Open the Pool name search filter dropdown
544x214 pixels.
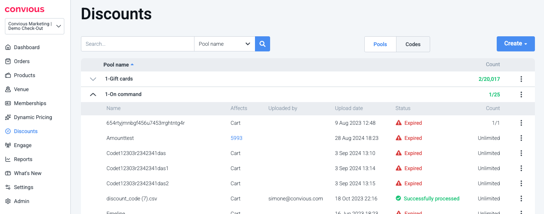(224, 44)
